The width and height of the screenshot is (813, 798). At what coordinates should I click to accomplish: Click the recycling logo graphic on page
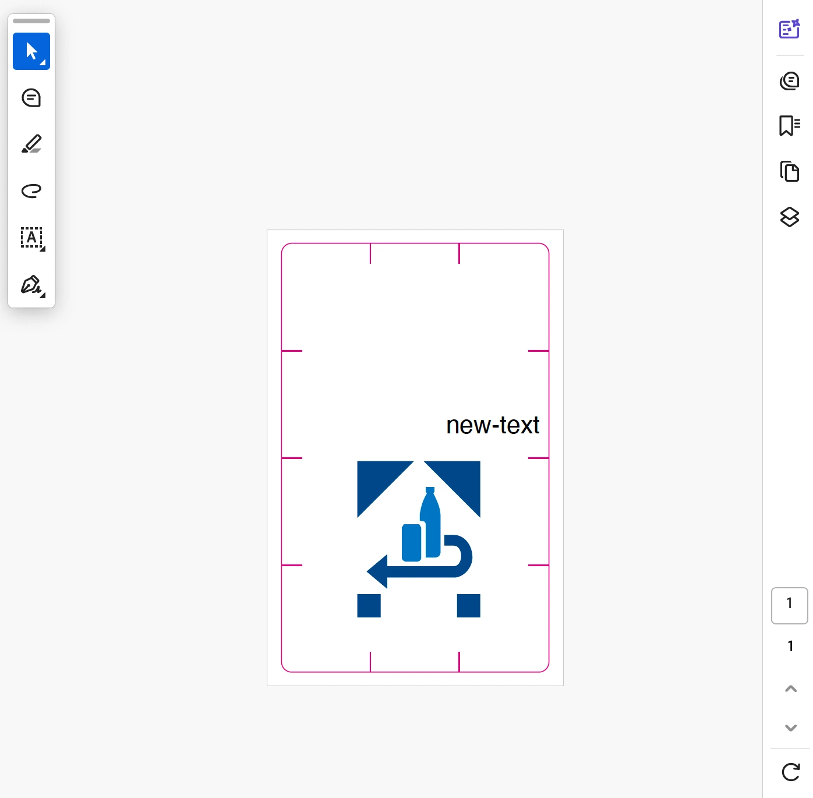[419, 539]
